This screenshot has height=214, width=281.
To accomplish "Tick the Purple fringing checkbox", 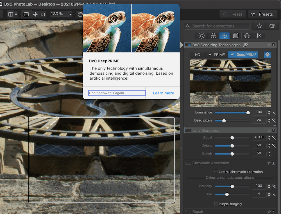I will 216,204.
